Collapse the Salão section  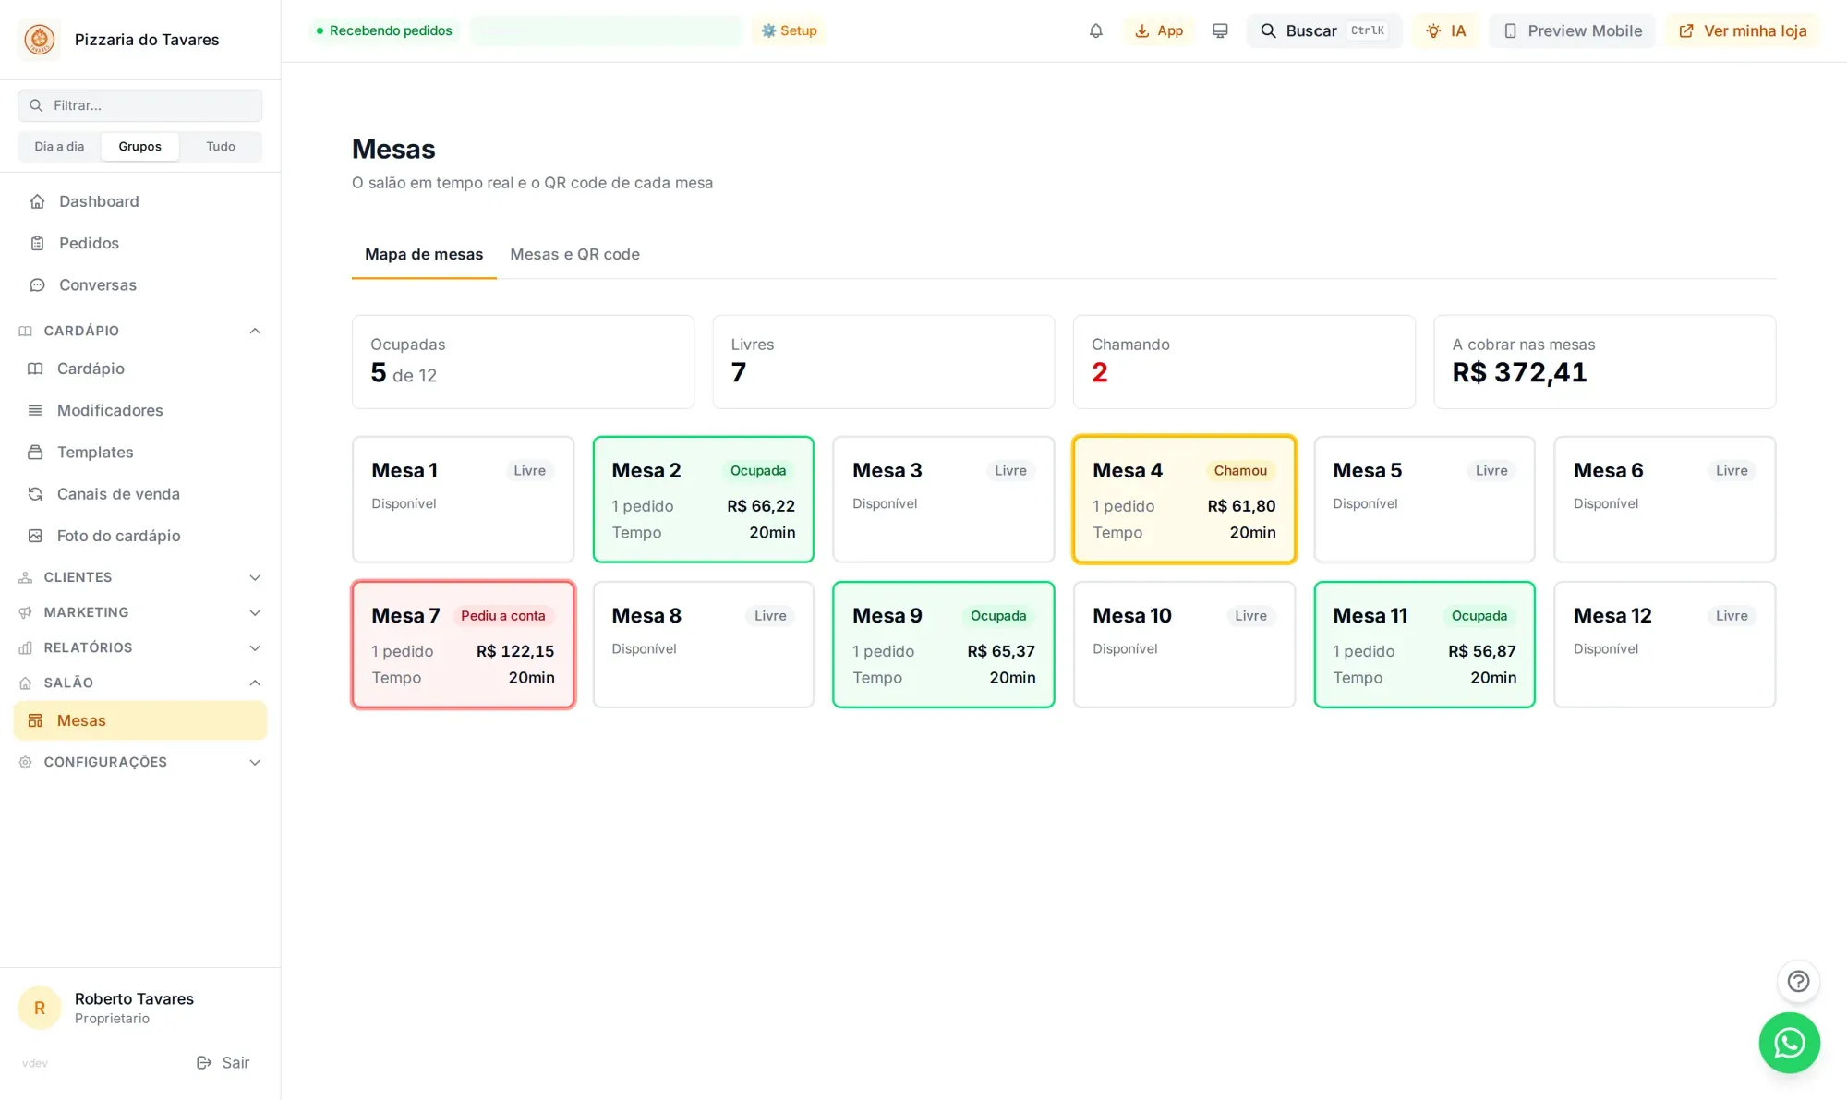click(x=139, y=683)
